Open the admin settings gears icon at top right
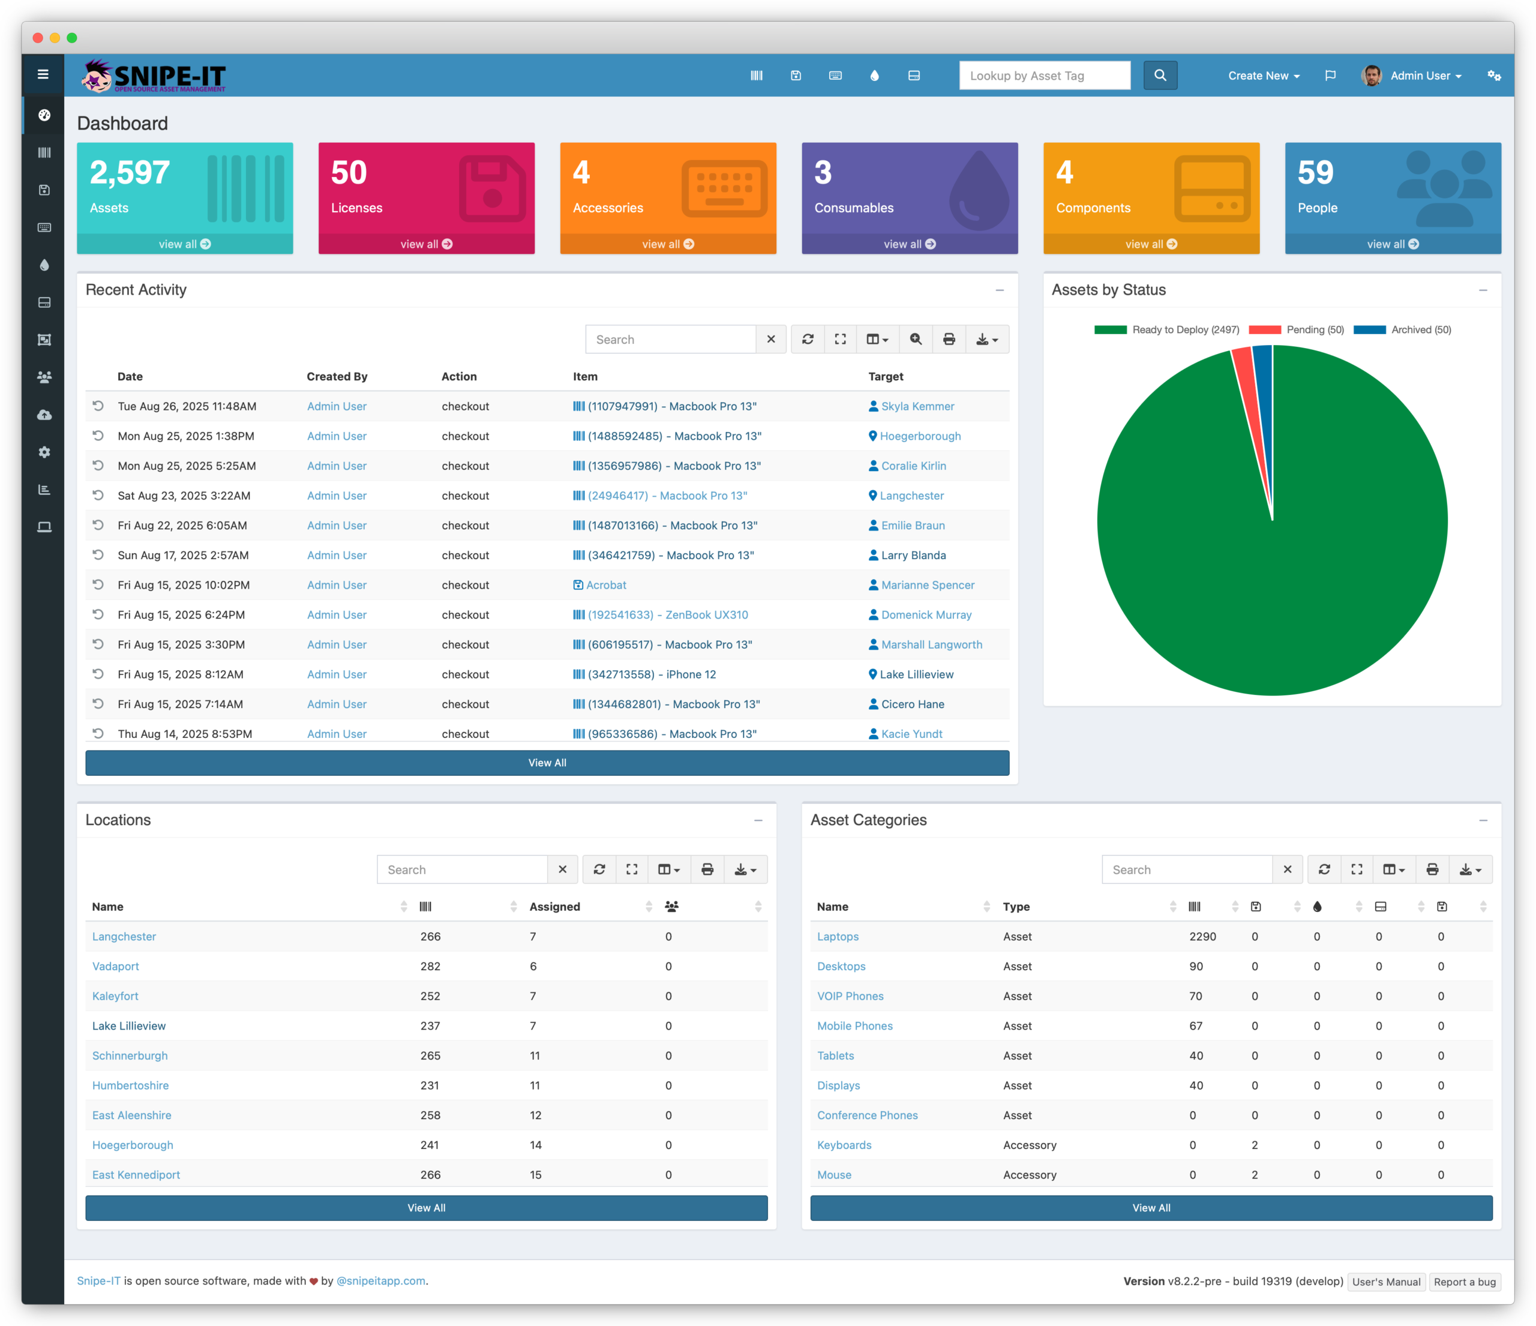 pyautogui.click(x=1494, y=76)
